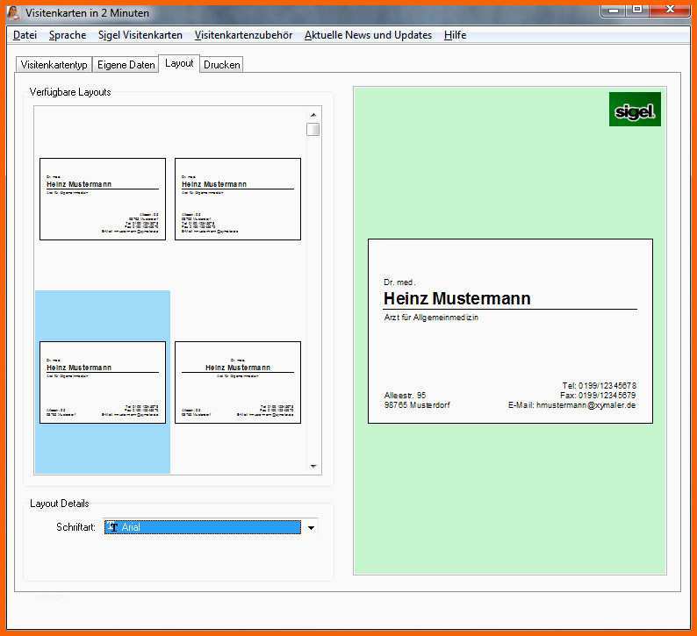Screen dimensions: 697x636
Task: Open the Datei menu
Action: click(25, 35)
